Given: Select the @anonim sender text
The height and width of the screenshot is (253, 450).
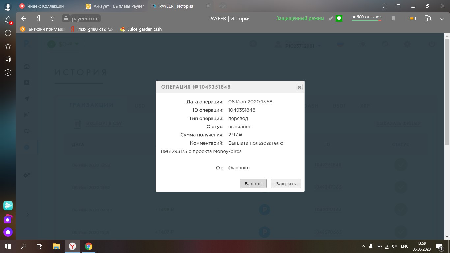Looking at the screenshot, I should click(239, 168).
